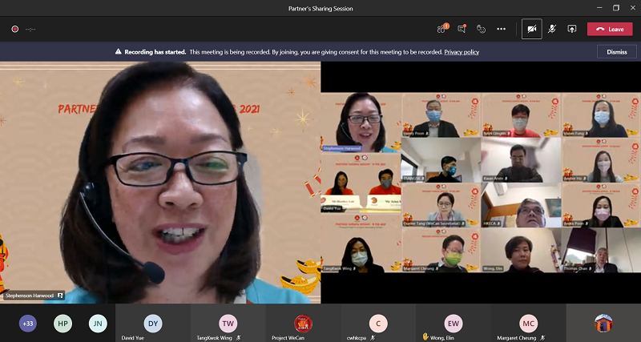Turn the camera on
The width and height of the screenshot is (641, 342).
click(531, 29)
